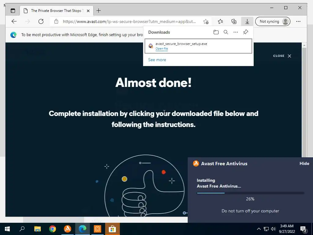Go back to the previous page
This screenshot has width=313, height=235.
[14, 21]
